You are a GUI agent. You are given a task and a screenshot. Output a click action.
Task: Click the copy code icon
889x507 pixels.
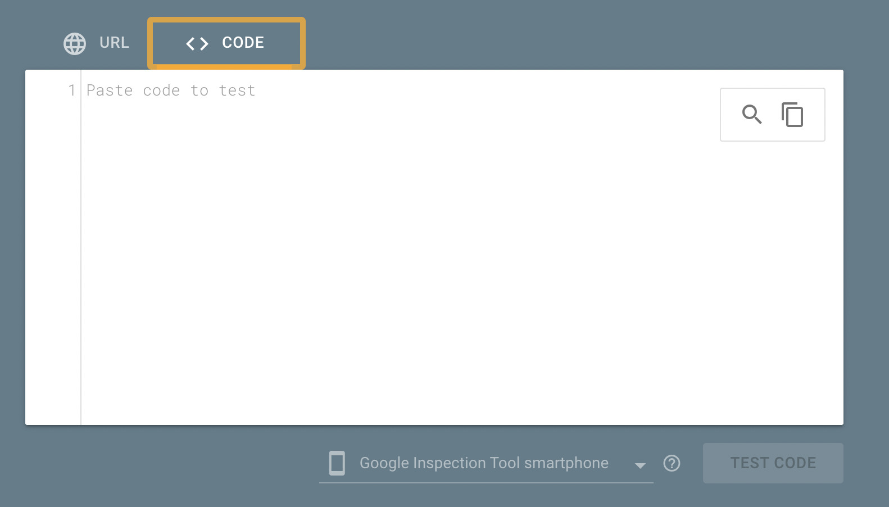[793, 115]
